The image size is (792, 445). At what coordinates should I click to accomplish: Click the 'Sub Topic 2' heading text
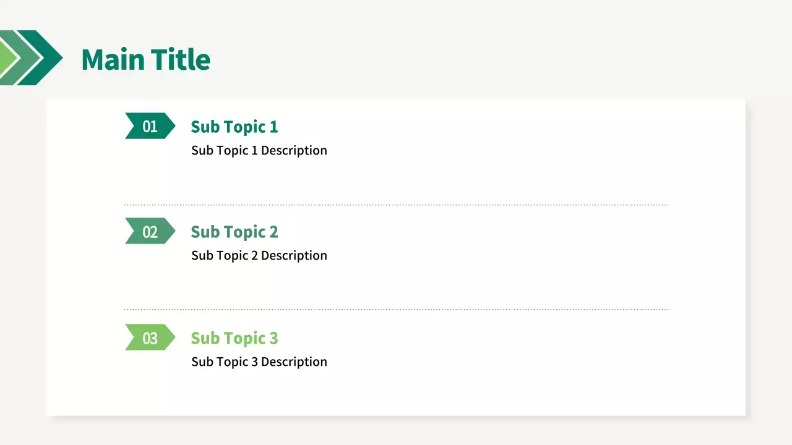[x=234, y=232]
